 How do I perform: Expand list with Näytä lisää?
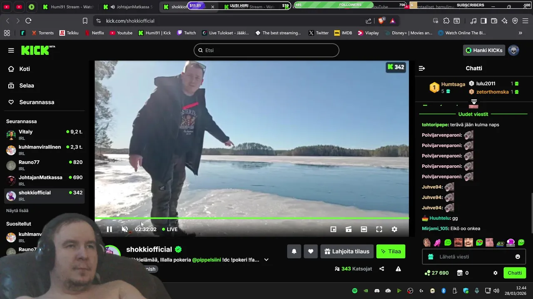coord(17,211)
